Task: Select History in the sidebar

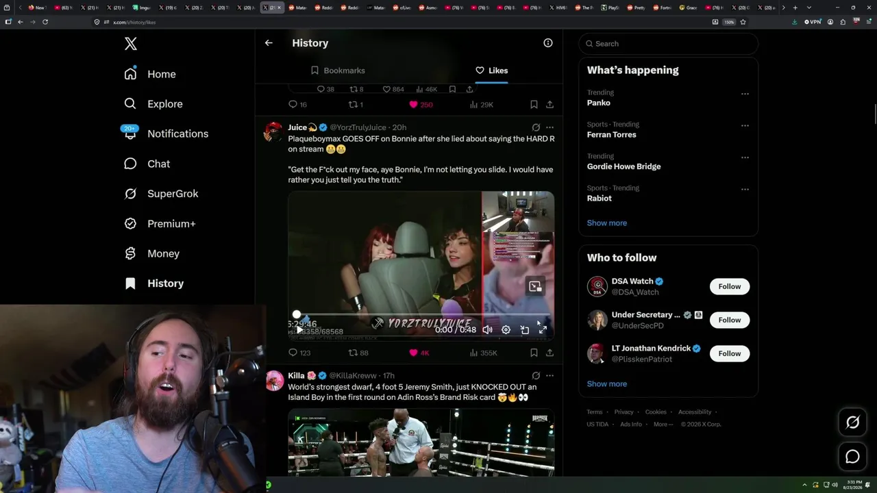Action: pos(154,283)
